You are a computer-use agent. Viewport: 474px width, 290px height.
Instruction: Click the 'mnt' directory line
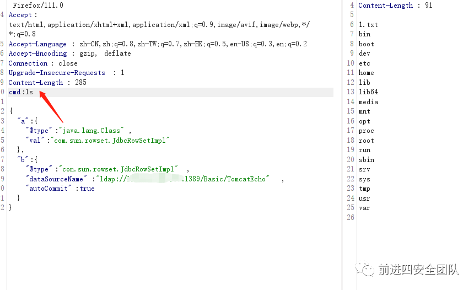[x=364, y=111]
